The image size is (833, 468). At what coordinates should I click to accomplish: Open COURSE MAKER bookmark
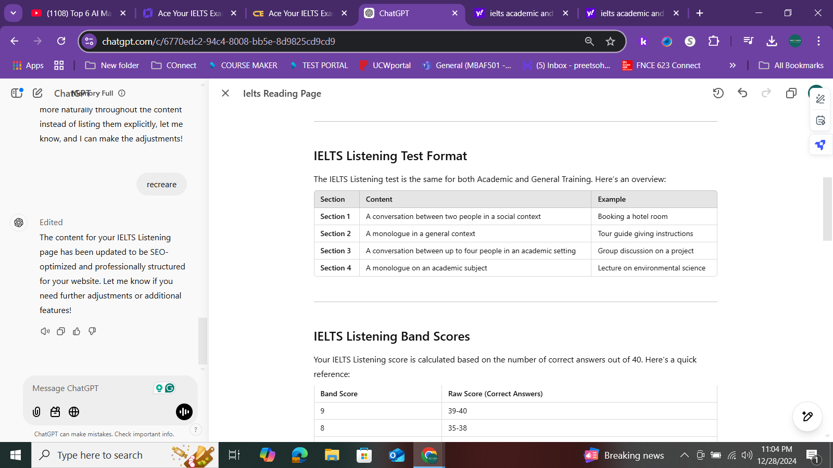pos(243,66)
